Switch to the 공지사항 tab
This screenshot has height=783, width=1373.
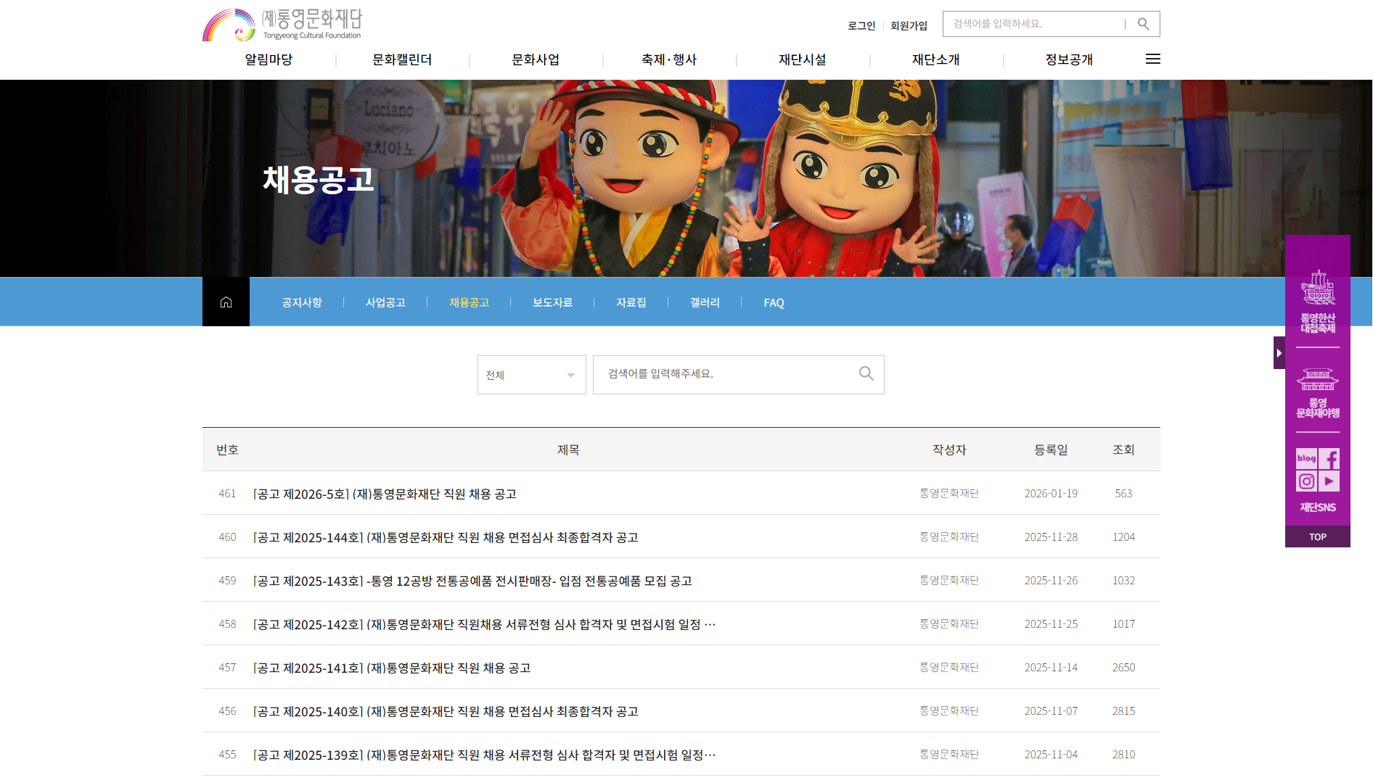pos(302,303)
